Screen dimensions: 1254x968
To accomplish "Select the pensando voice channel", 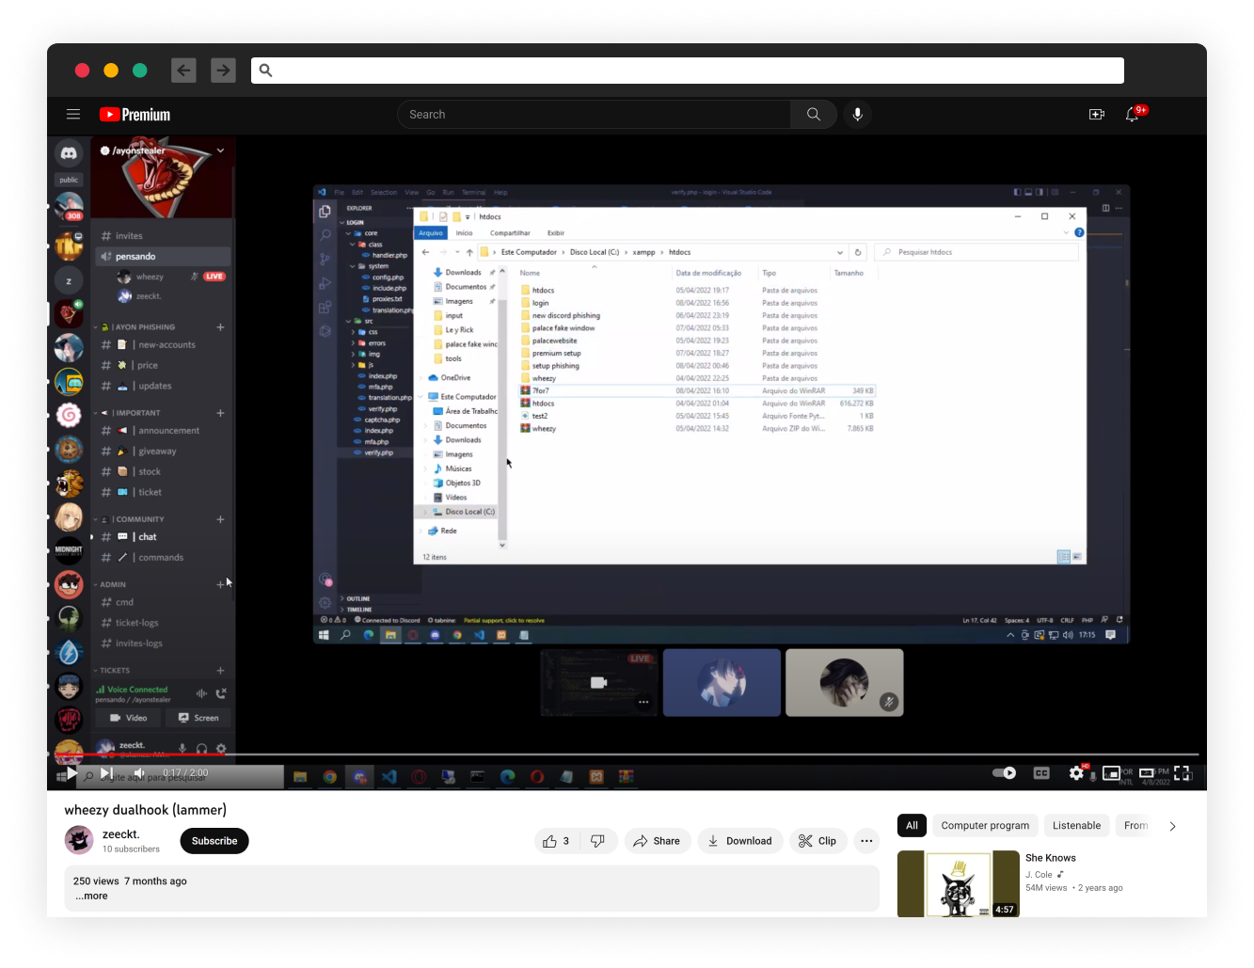I will point(163,257).
